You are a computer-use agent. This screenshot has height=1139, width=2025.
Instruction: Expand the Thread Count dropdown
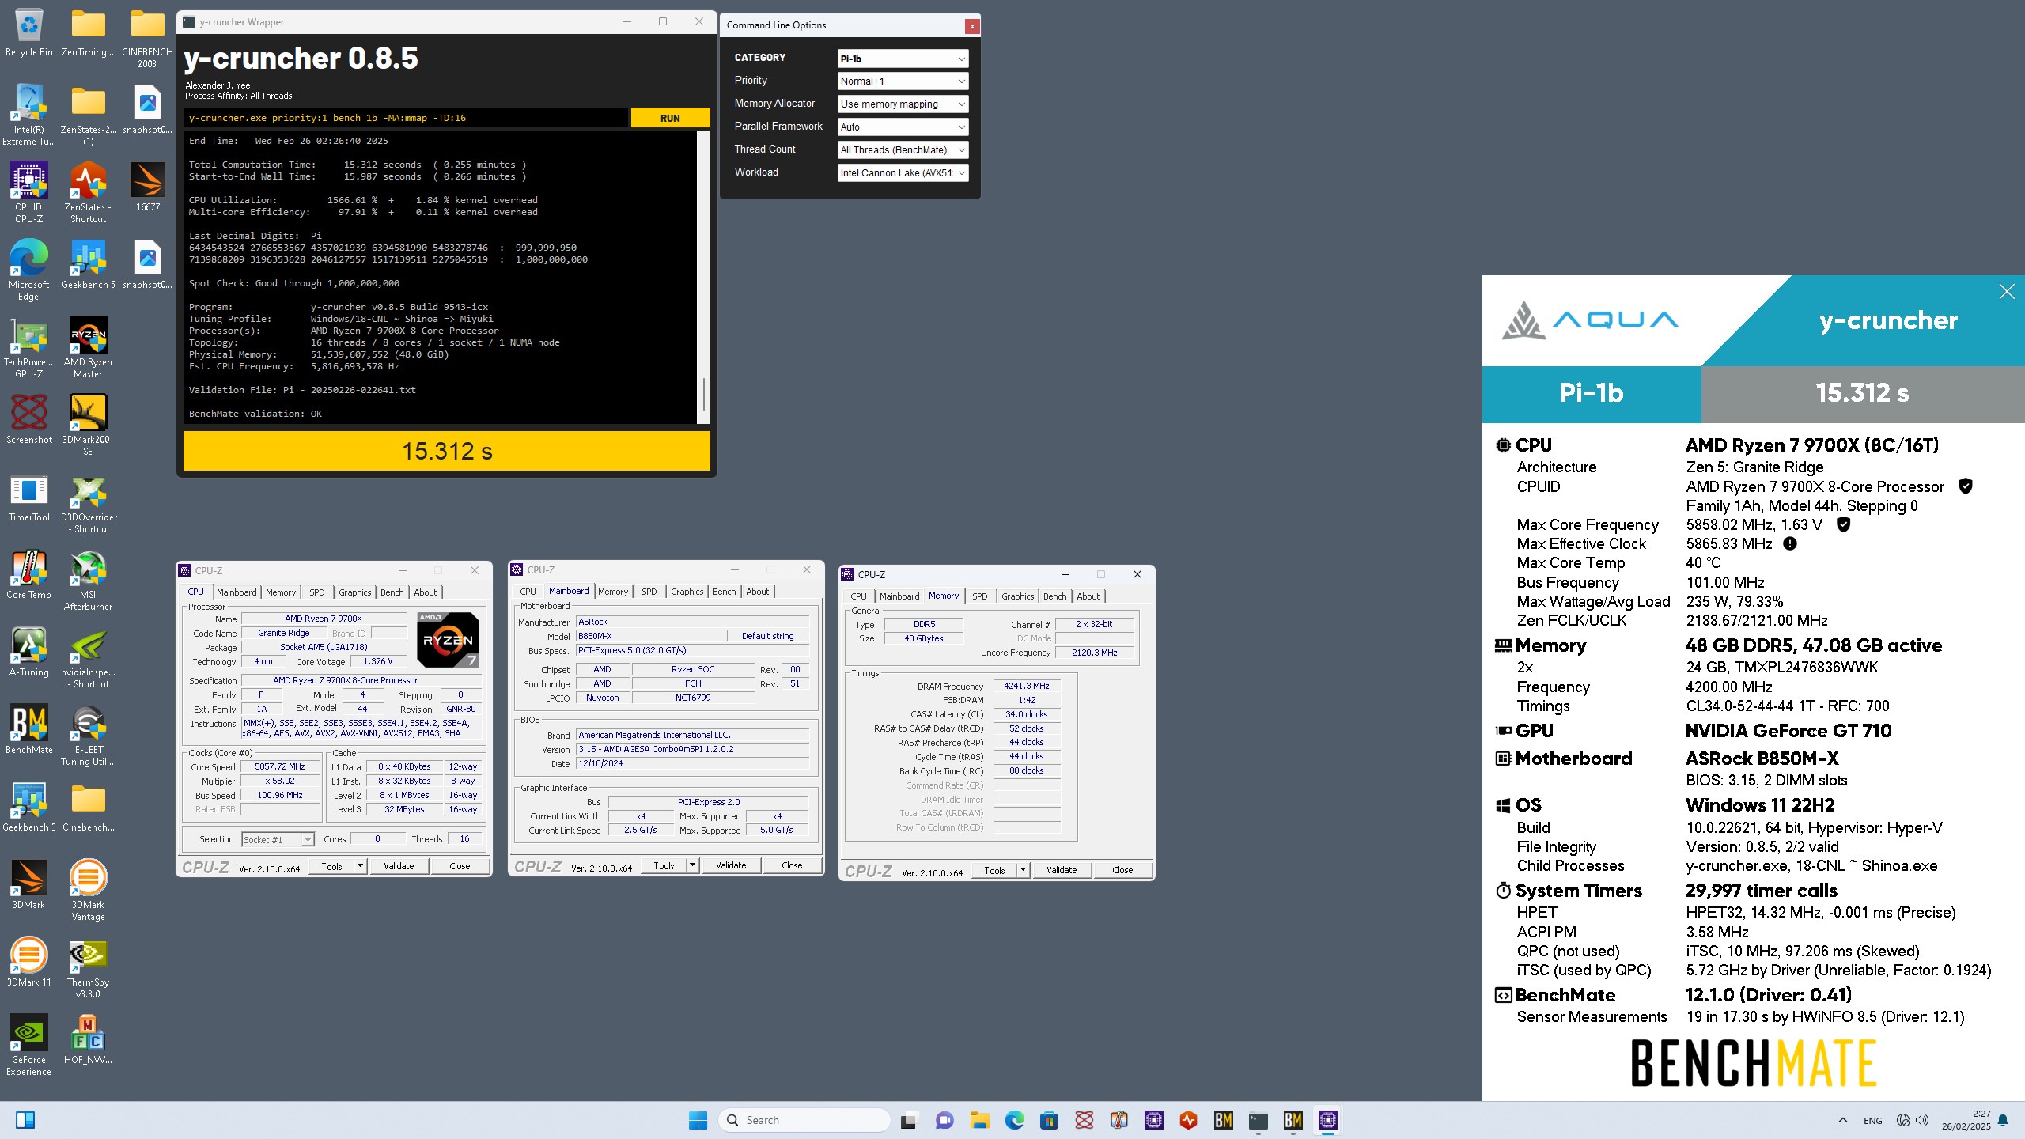903,150
